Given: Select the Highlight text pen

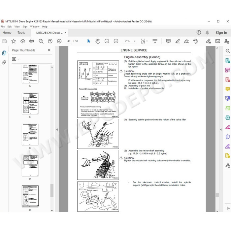Looking at the screenshot, I should 178,41.
